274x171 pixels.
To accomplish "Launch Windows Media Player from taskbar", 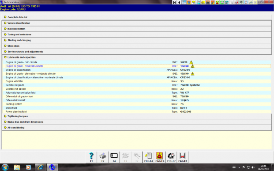I will tap(28, 167).
